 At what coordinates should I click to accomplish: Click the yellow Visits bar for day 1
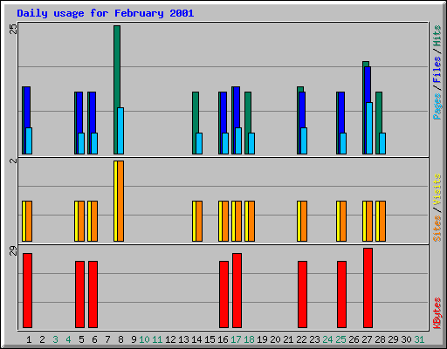coord(24,221)
